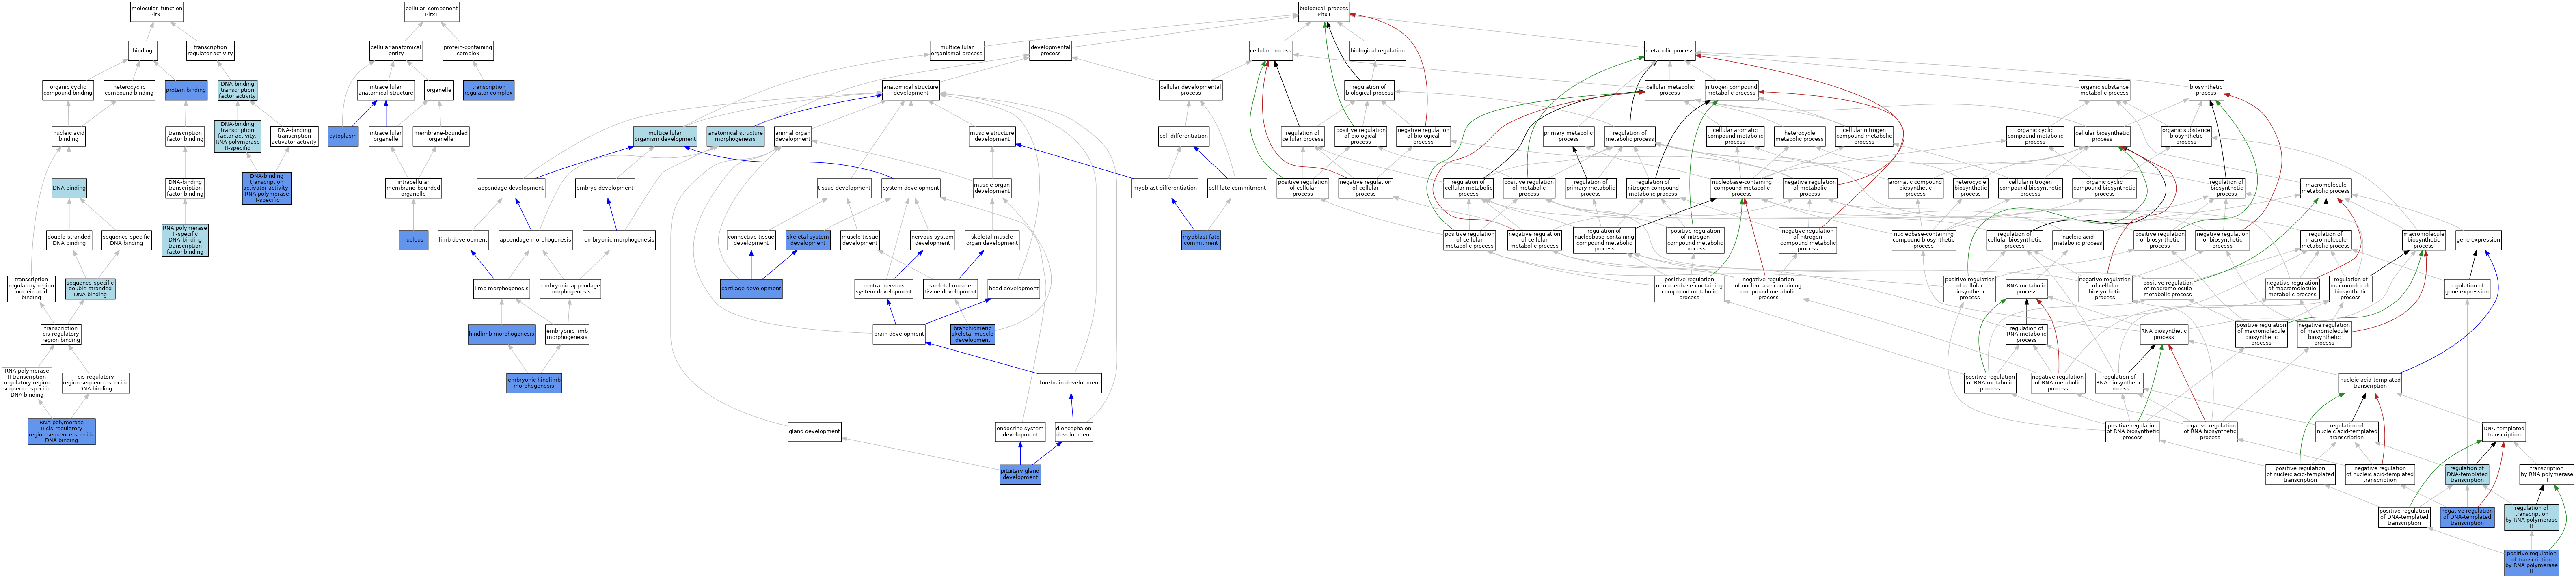Viewport: 2576px width, 578px height.
Task: Select the 'limb morphogenesis' node
Action: point(501,289)
